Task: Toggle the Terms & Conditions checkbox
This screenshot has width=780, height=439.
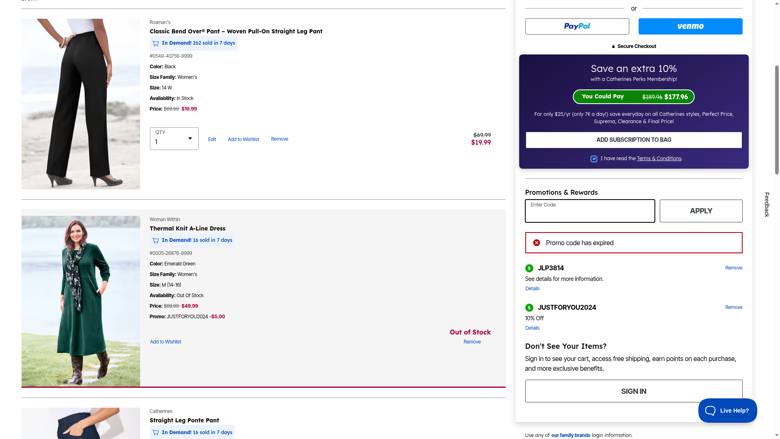Action: 594,159
